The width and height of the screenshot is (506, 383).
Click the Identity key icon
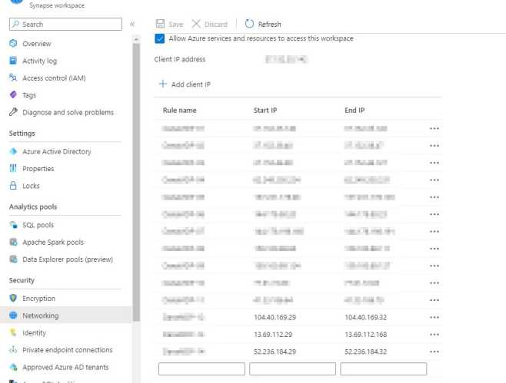pos(13,332)
